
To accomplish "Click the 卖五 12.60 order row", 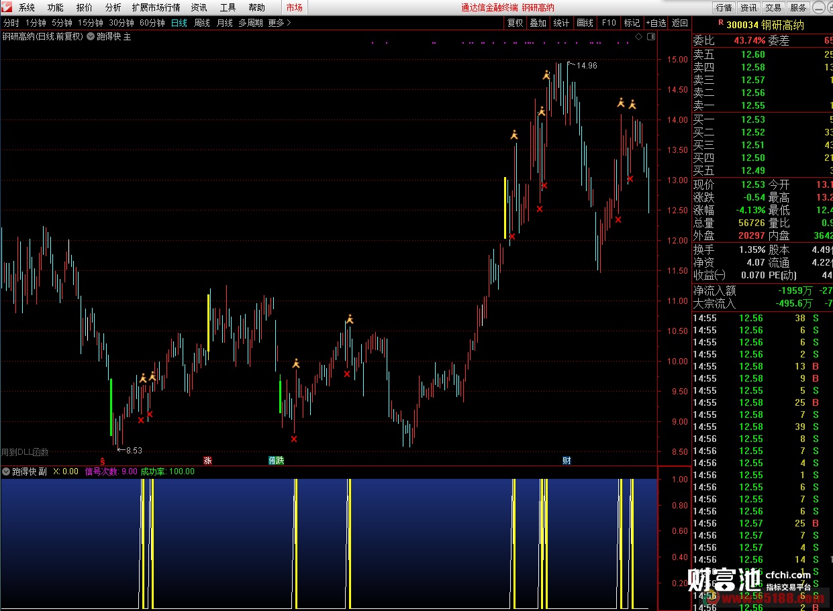I will point(762,54).
